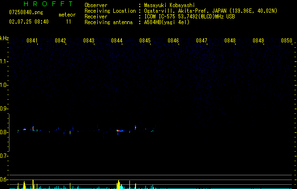
Task: Click the 0844 time marker
Action: click(117, 41)
